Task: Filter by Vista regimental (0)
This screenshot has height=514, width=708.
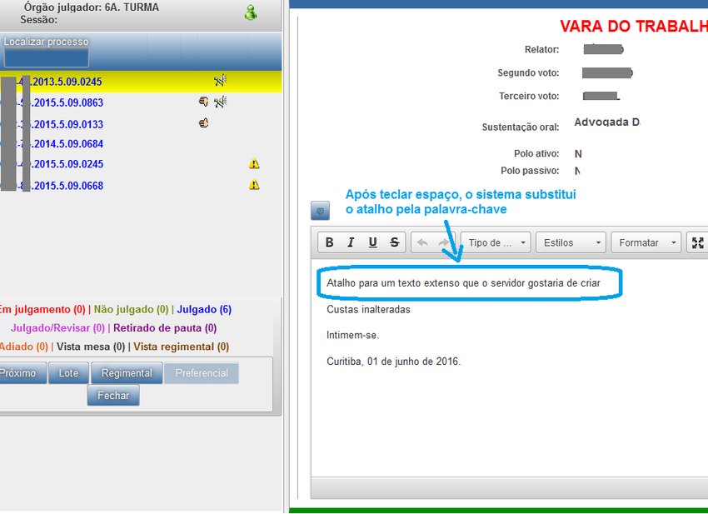Action: (x=181, y=347)
